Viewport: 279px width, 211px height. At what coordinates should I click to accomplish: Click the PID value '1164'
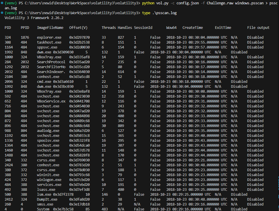(x=9, y=47)
